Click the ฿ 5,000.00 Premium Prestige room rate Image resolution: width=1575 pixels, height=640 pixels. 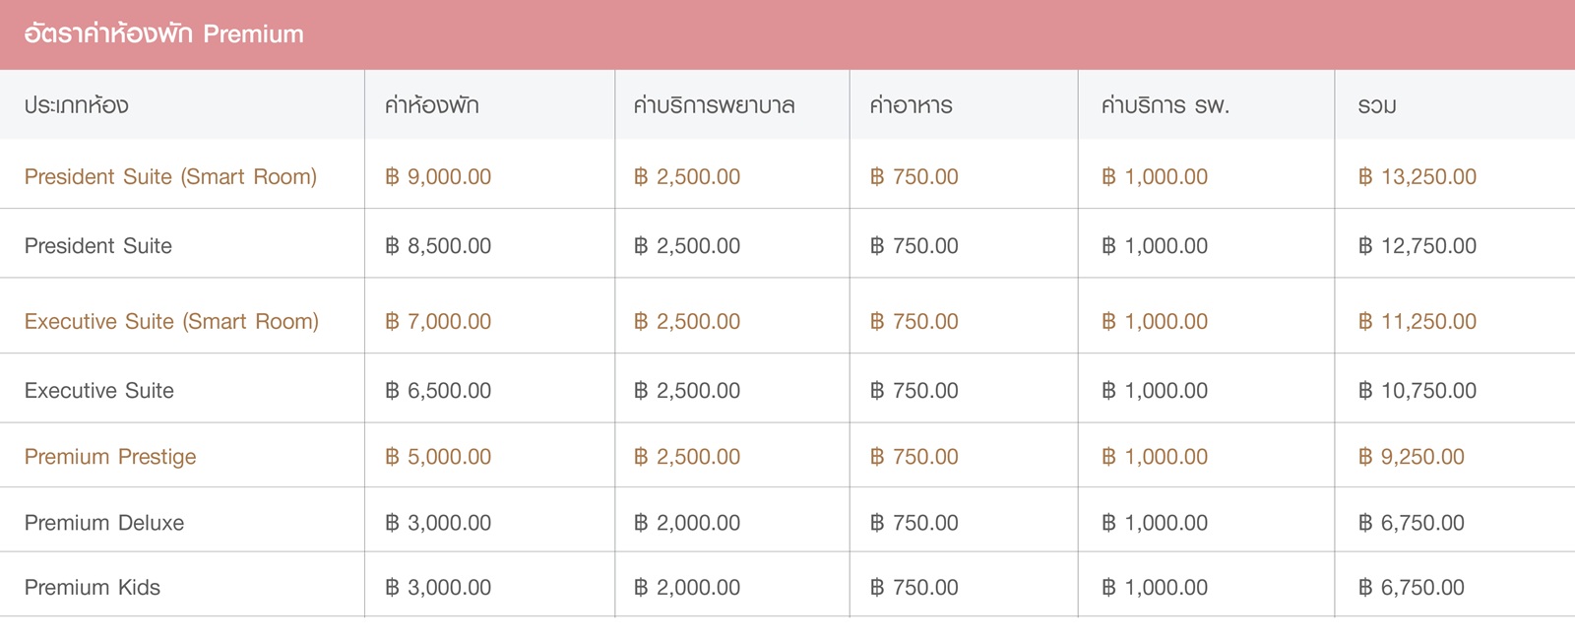click(438, 457)
